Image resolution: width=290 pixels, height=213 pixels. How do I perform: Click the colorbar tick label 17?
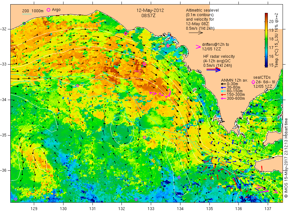271,47
